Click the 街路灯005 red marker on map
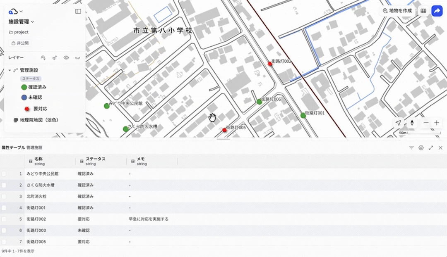 (x=225, y=130)
